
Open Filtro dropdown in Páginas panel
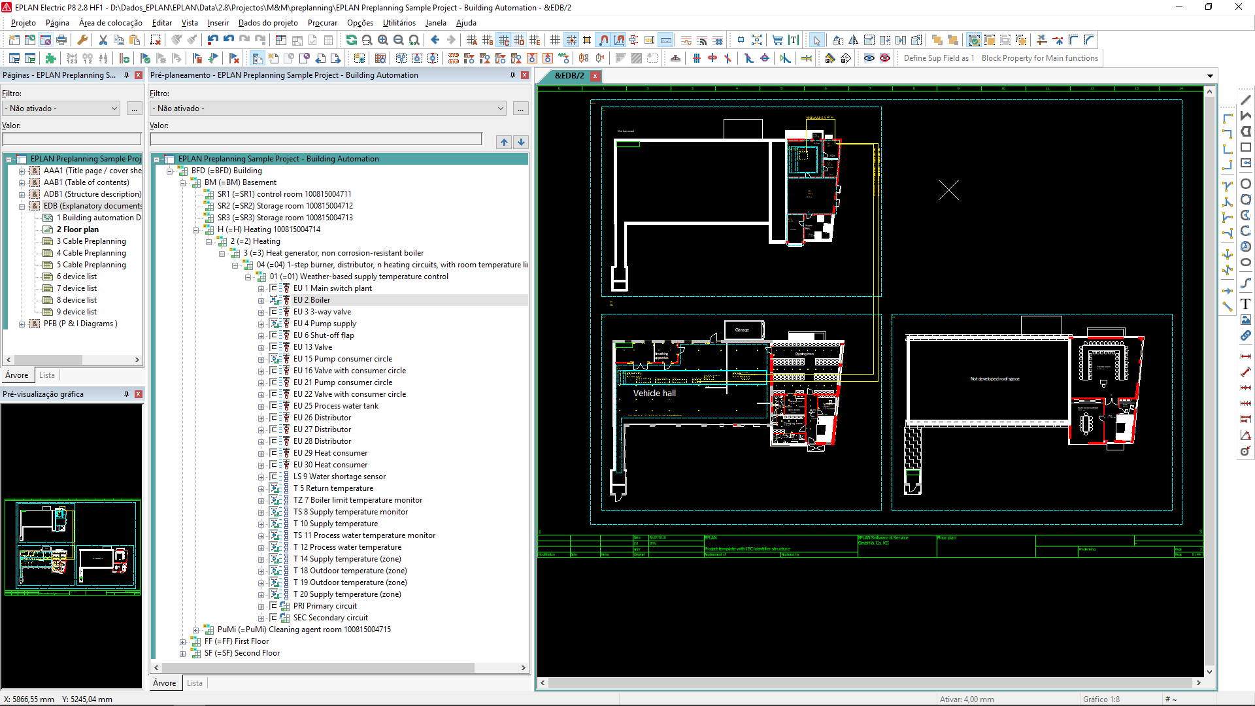(61, 109)
